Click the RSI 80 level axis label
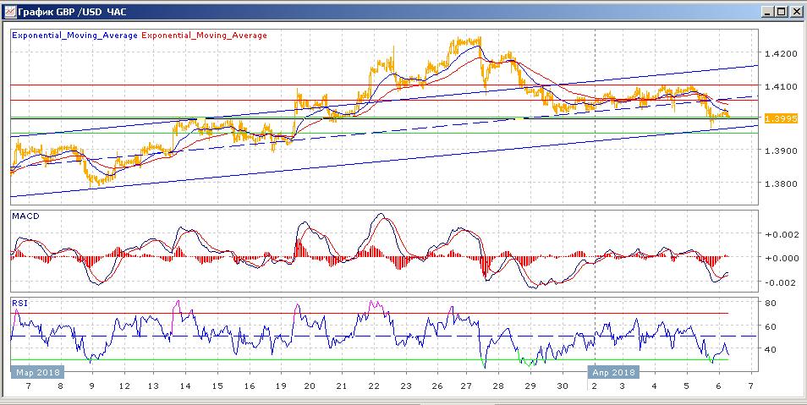The width and height of the screenshot is (807, 405). pyautogui.click(x=771, y=303)
